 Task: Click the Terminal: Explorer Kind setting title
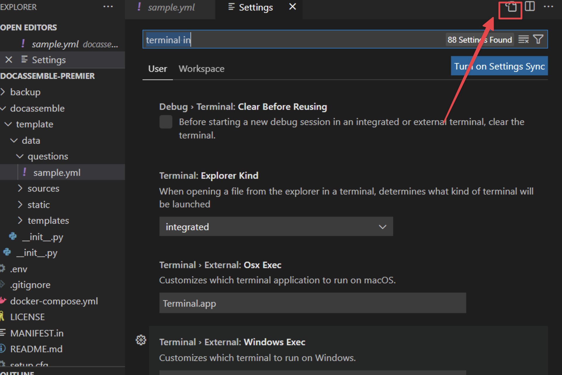209,176
